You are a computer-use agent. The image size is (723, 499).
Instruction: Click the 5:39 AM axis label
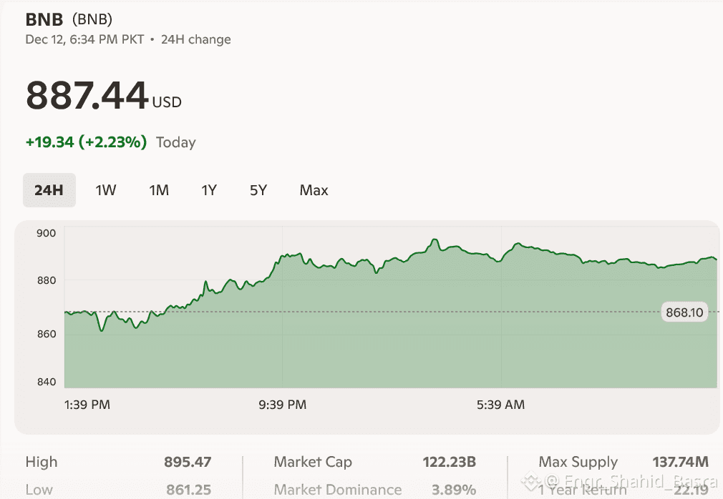500,405
